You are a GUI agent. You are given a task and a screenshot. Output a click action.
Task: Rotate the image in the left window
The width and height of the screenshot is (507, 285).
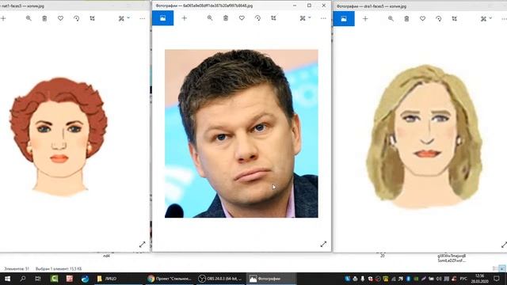76,19
